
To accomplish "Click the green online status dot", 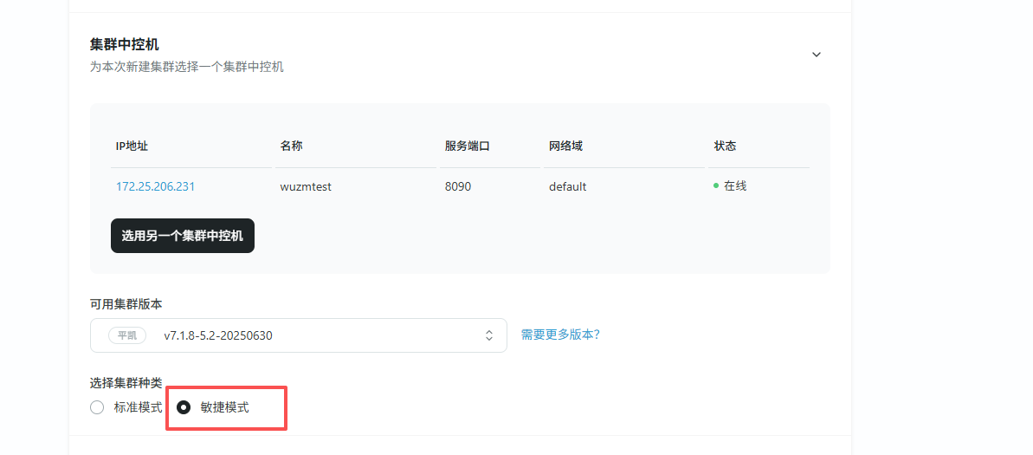I will [716, 185].
